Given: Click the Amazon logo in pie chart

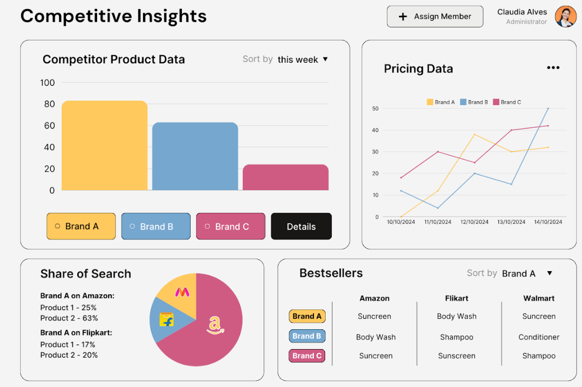Looking at the screenshot, I should pos(215,325).
